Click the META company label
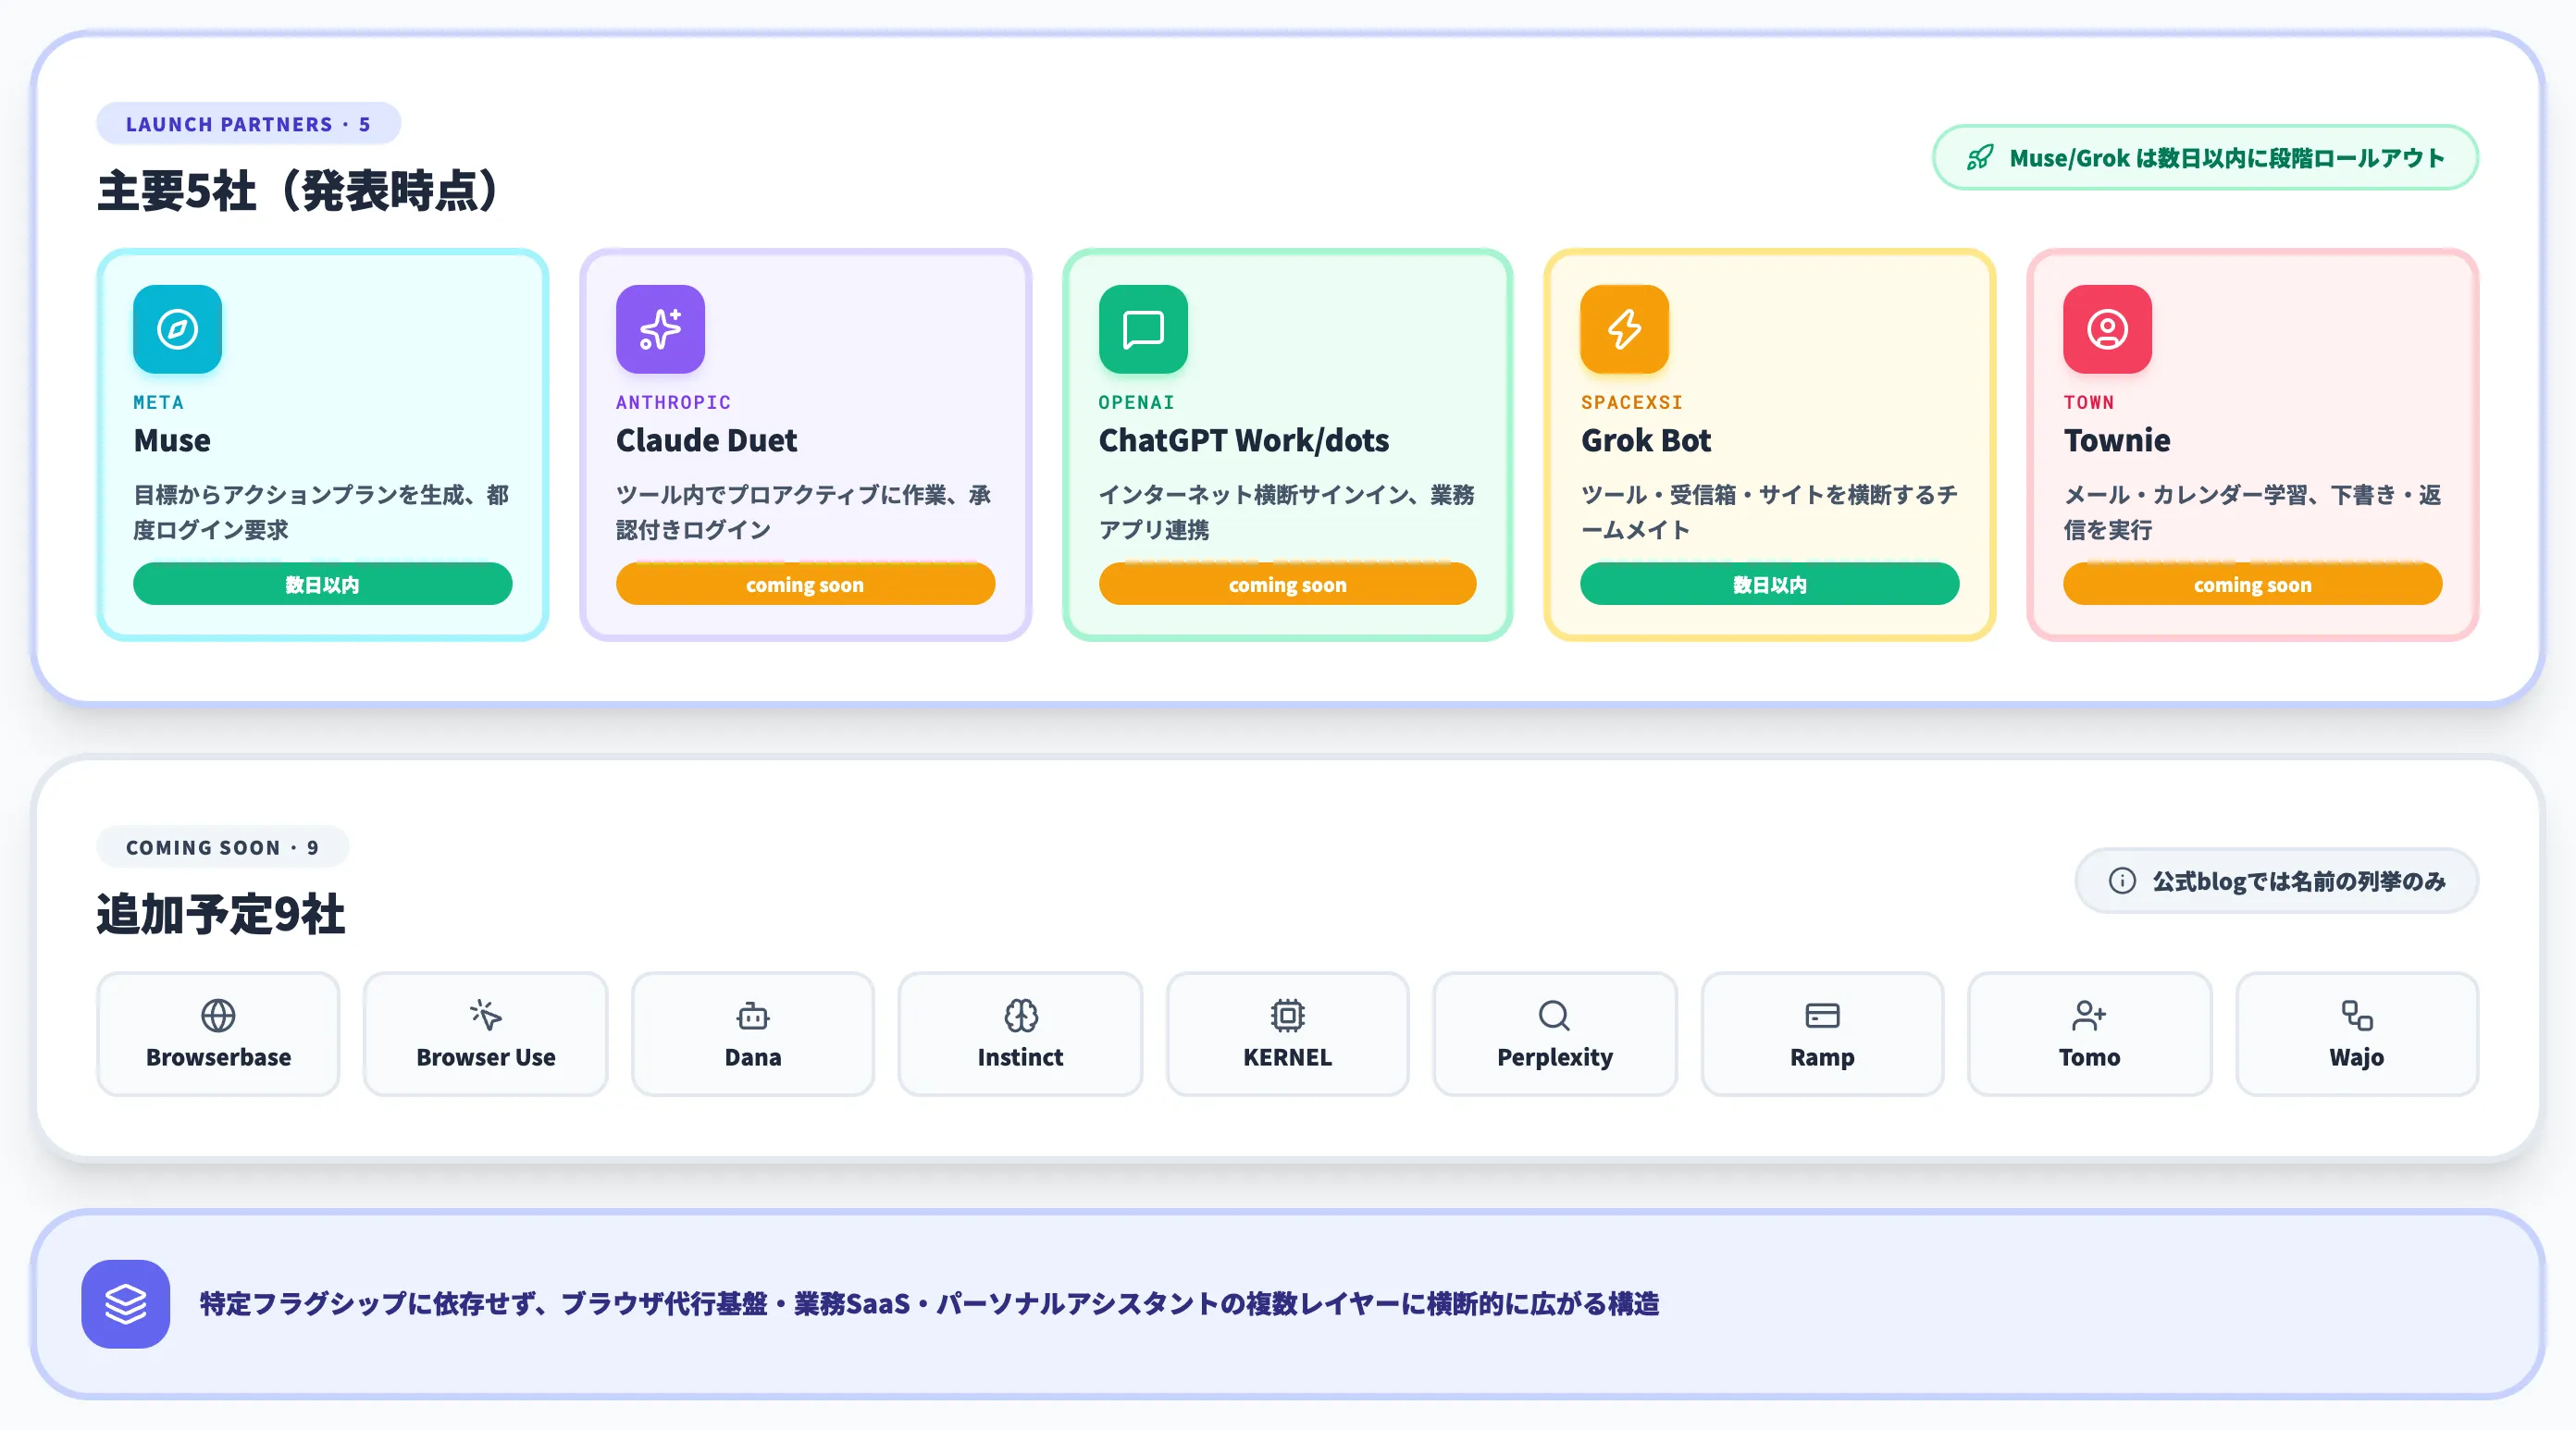Screen dimensions: 2576x1430 point(158,402)
